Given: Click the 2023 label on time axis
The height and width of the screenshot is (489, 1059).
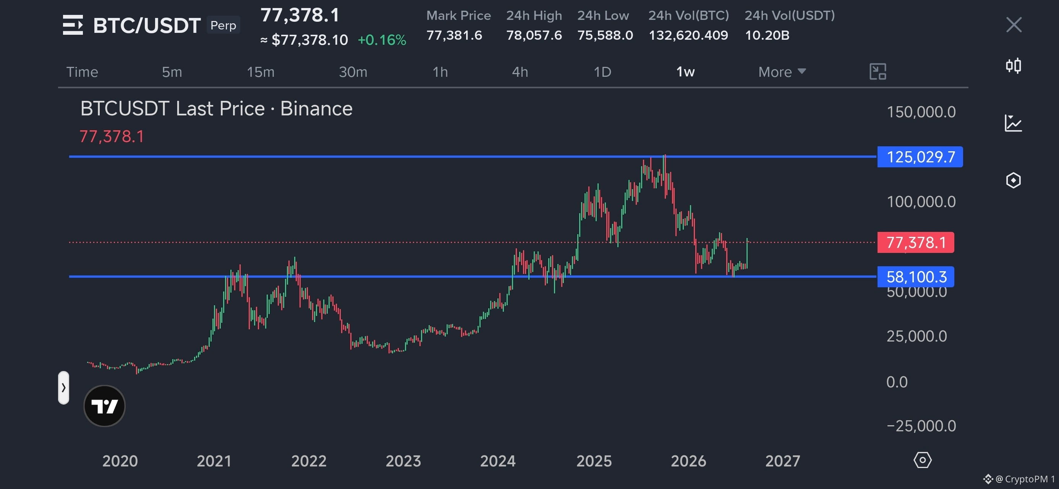Looking at the screenshot, I should coord(403,461).
